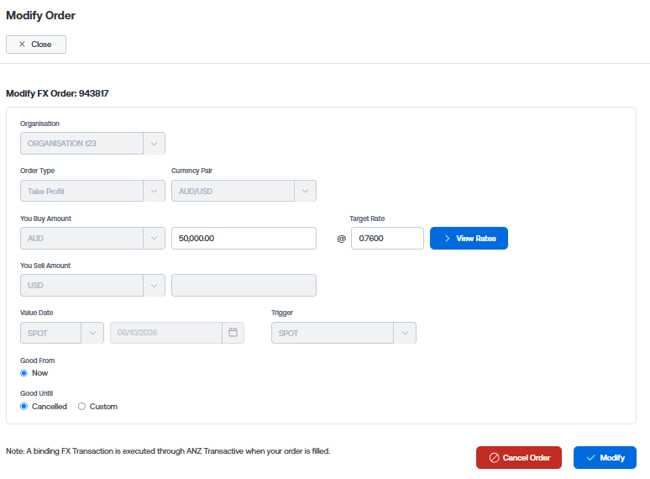Click the Close button at top
The image size is (650, 479).
point(36,45)
